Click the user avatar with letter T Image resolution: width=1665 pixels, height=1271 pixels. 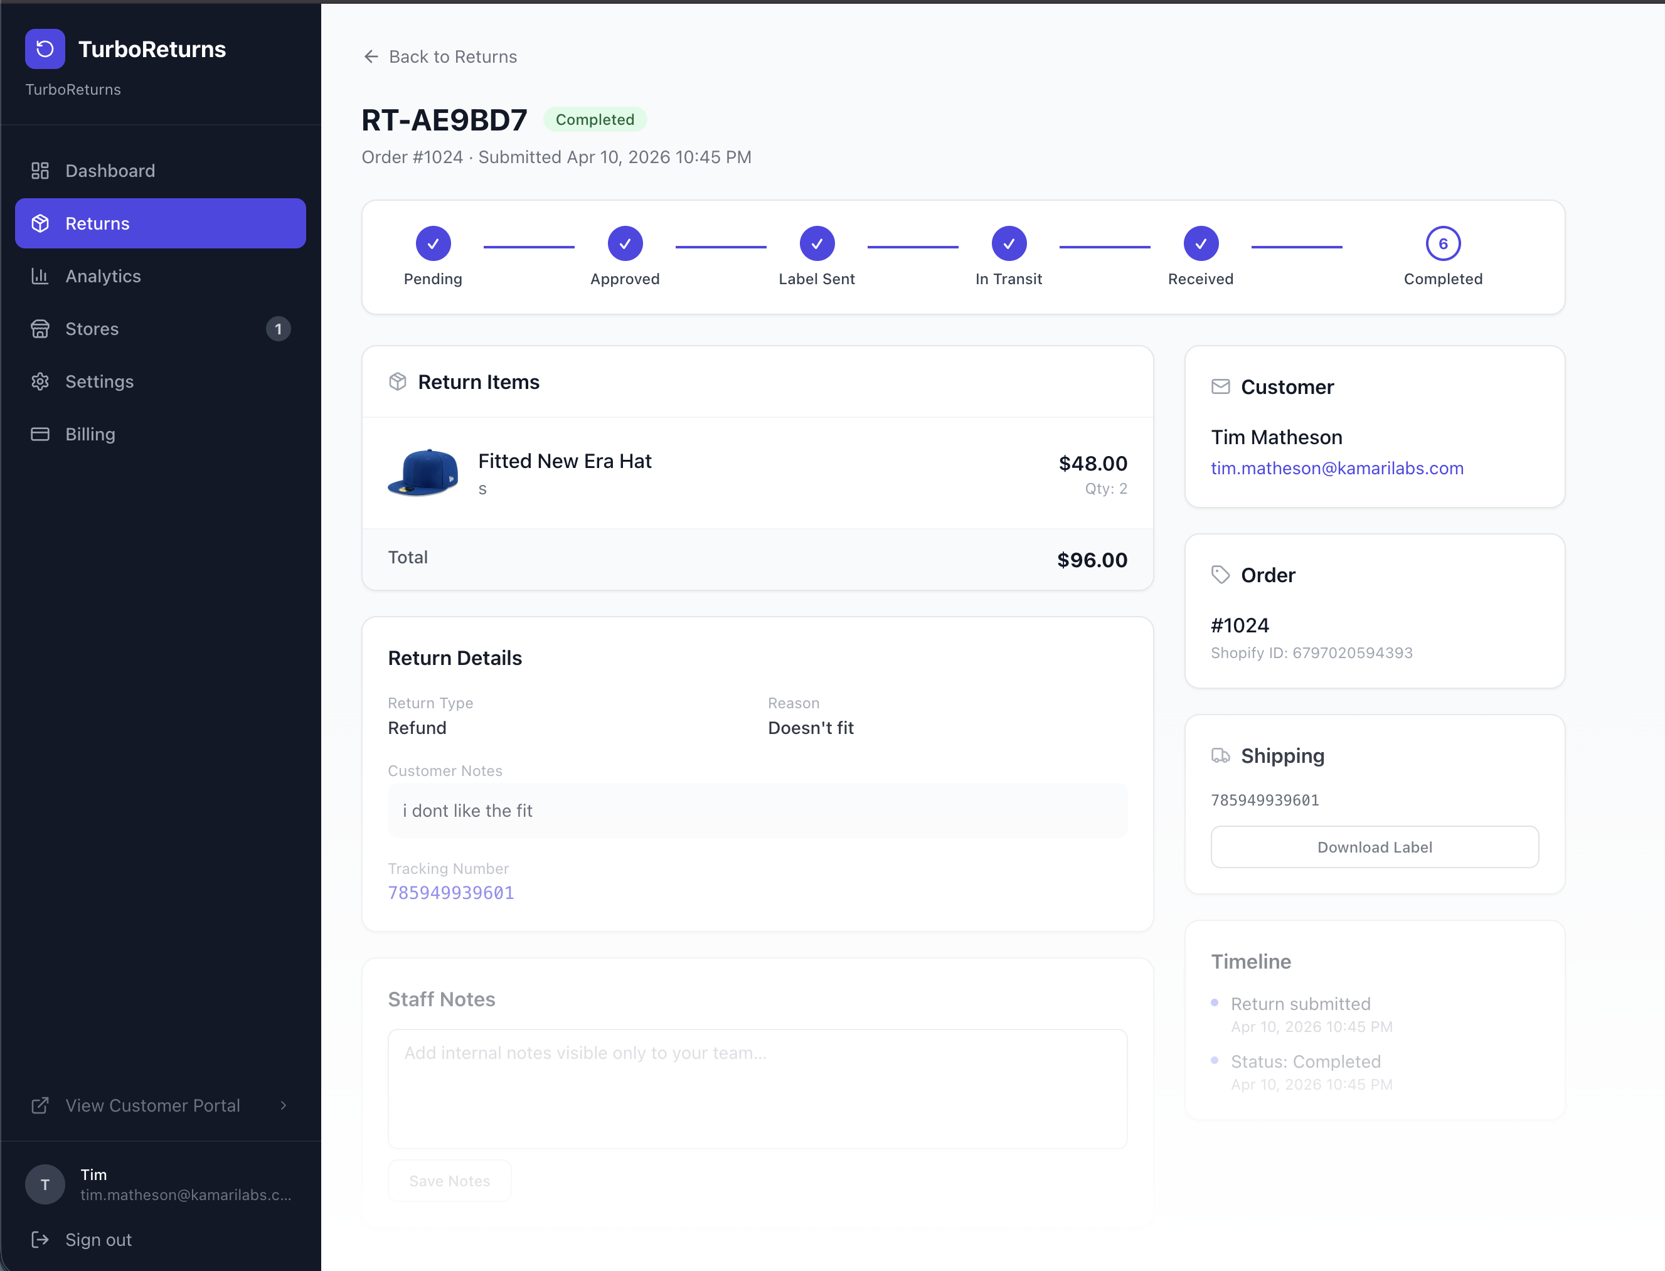(45, 1185)
